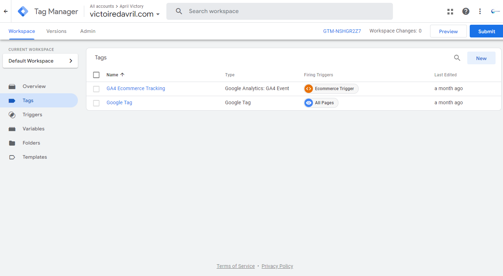Toggle the select-all tags checkbox
This screenshot has width=503, height=276.
pos(96,75)
